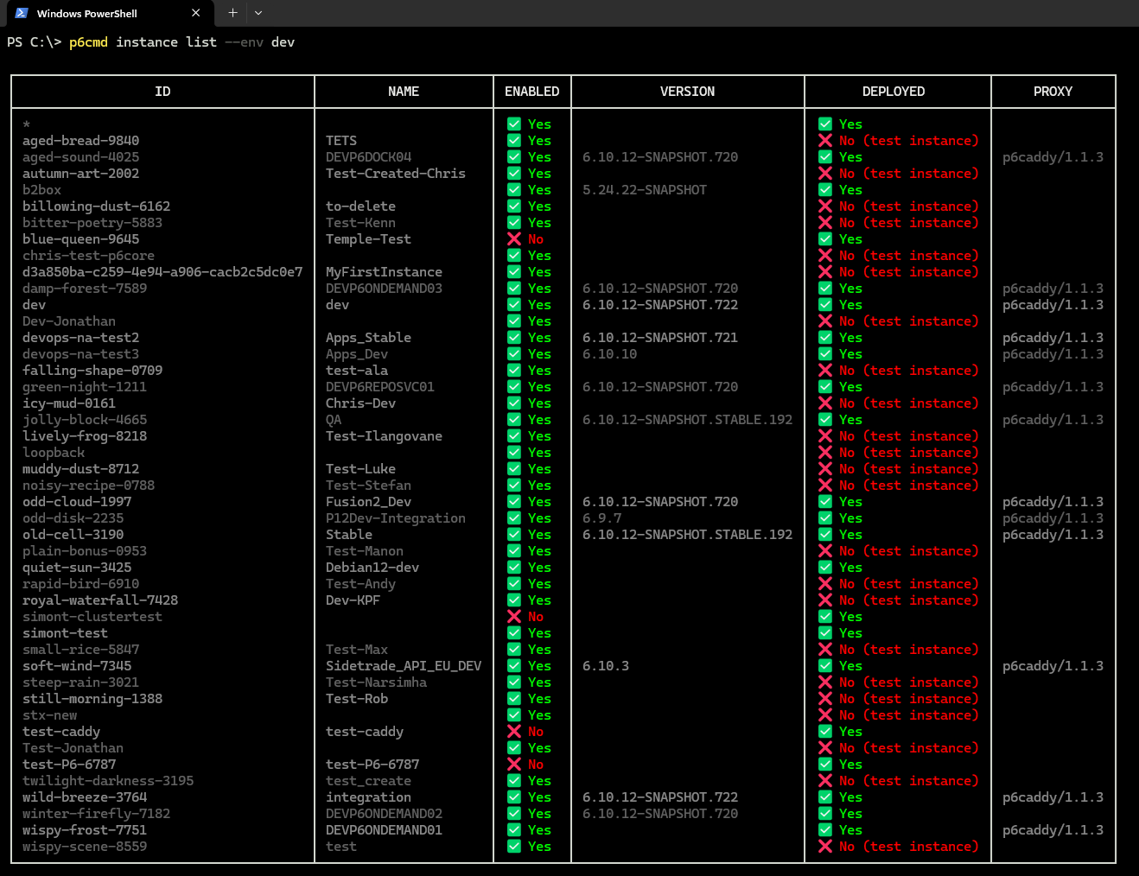Select ID twilight-darkness-3195
1139x876 pixels.
click(108, 781)
